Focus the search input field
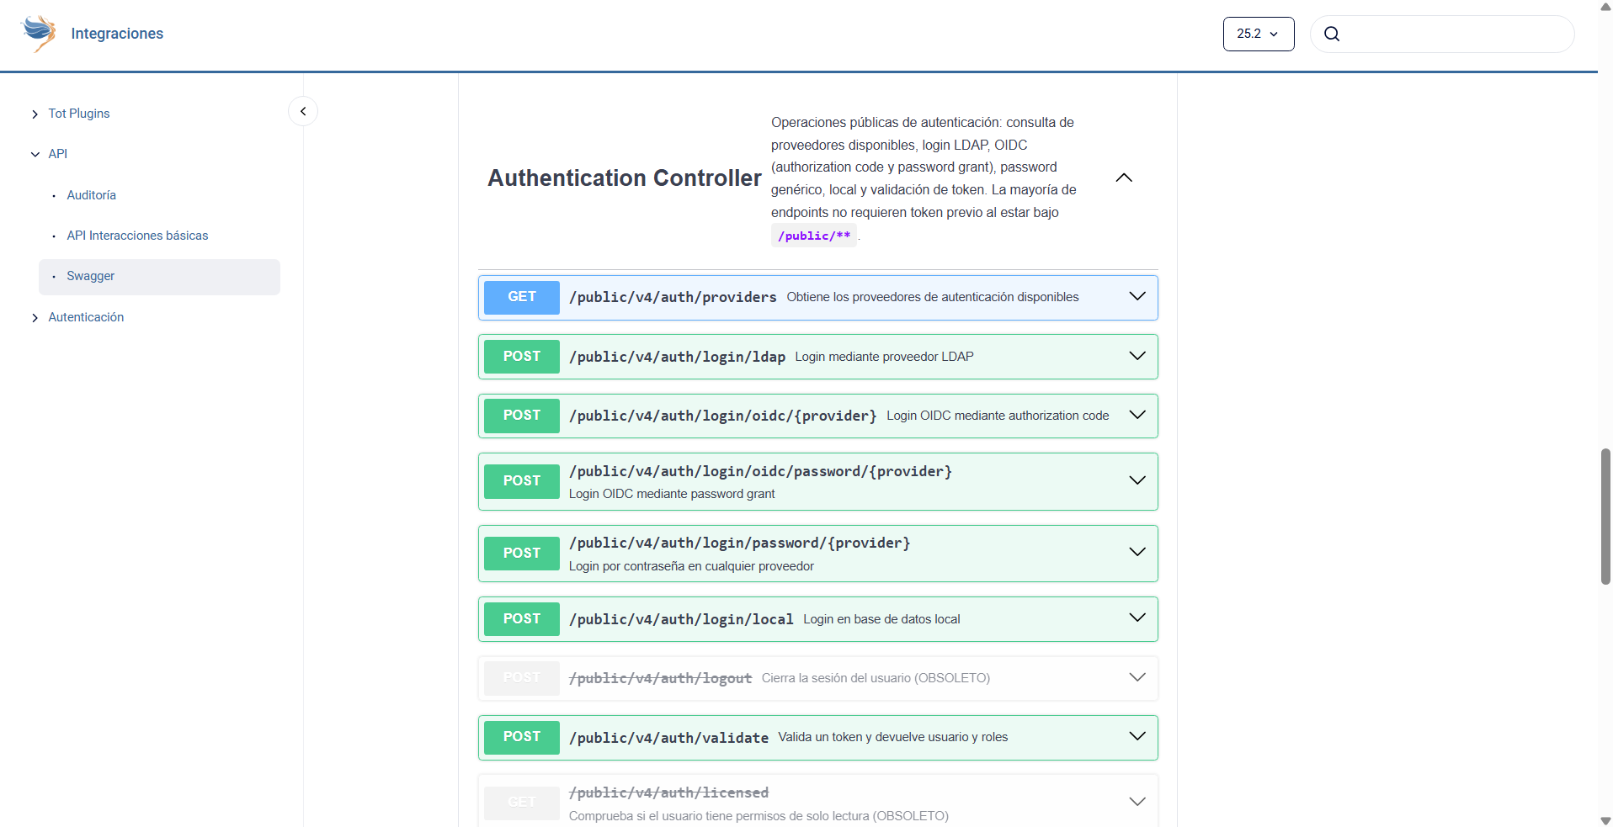 (x=1455, y=34)
